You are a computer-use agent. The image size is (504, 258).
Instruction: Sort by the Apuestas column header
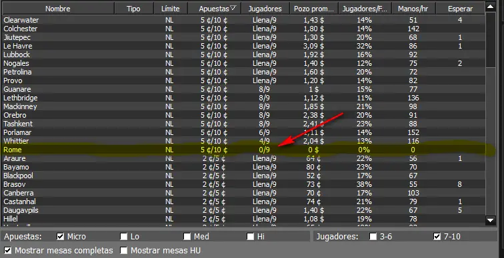click(215, 9)
